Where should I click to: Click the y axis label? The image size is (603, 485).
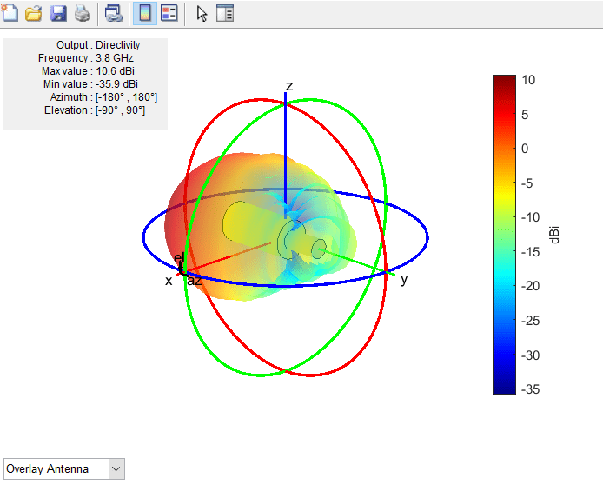pos(403,278)
